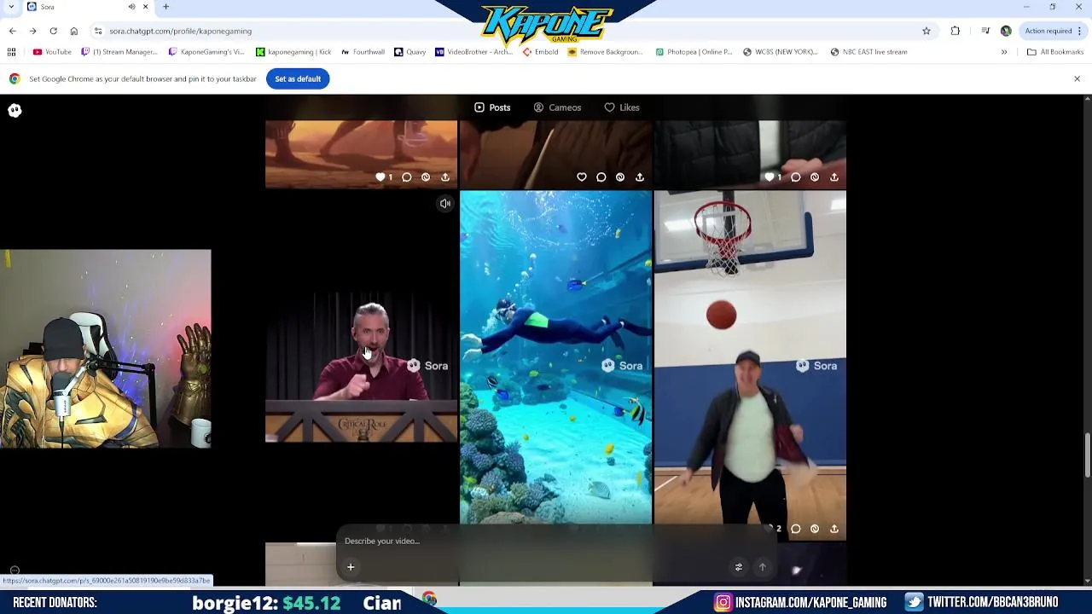This screenshot has width=1092, height=614.
Task: Mute the Sora tab audio
Action: click(131, 7)
